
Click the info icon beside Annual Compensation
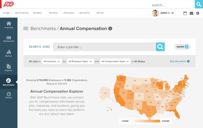(110, 29)
